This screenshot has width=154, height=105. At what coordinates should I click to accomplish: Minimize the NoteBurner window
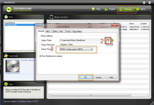pyautogui.click(x=144, y=3)
